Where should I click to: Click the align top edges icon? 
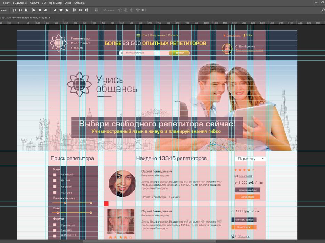point(14,10)
